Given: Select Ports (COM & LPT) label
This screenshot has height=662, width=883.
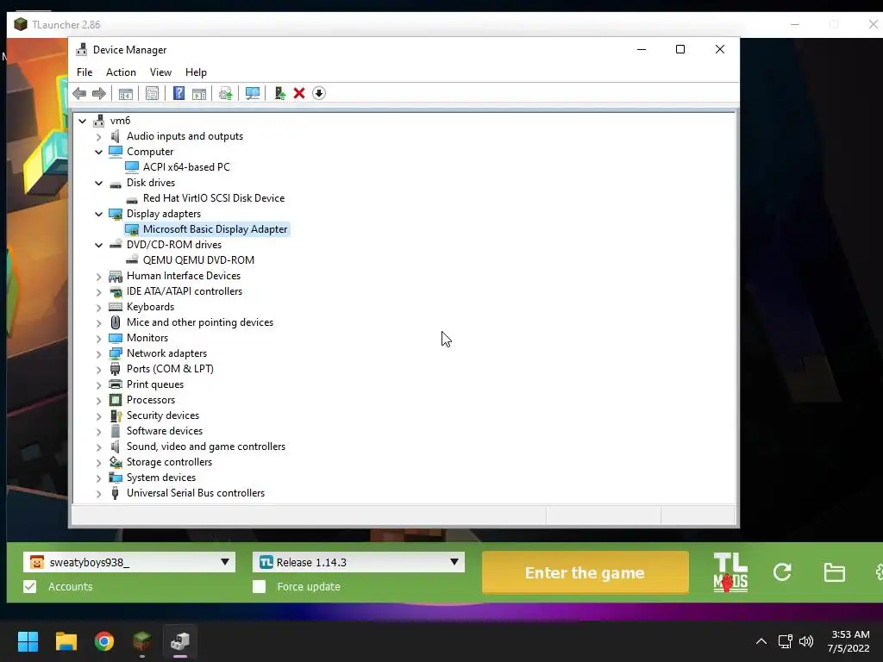Looking at the screenshot, I should point(170,369).
